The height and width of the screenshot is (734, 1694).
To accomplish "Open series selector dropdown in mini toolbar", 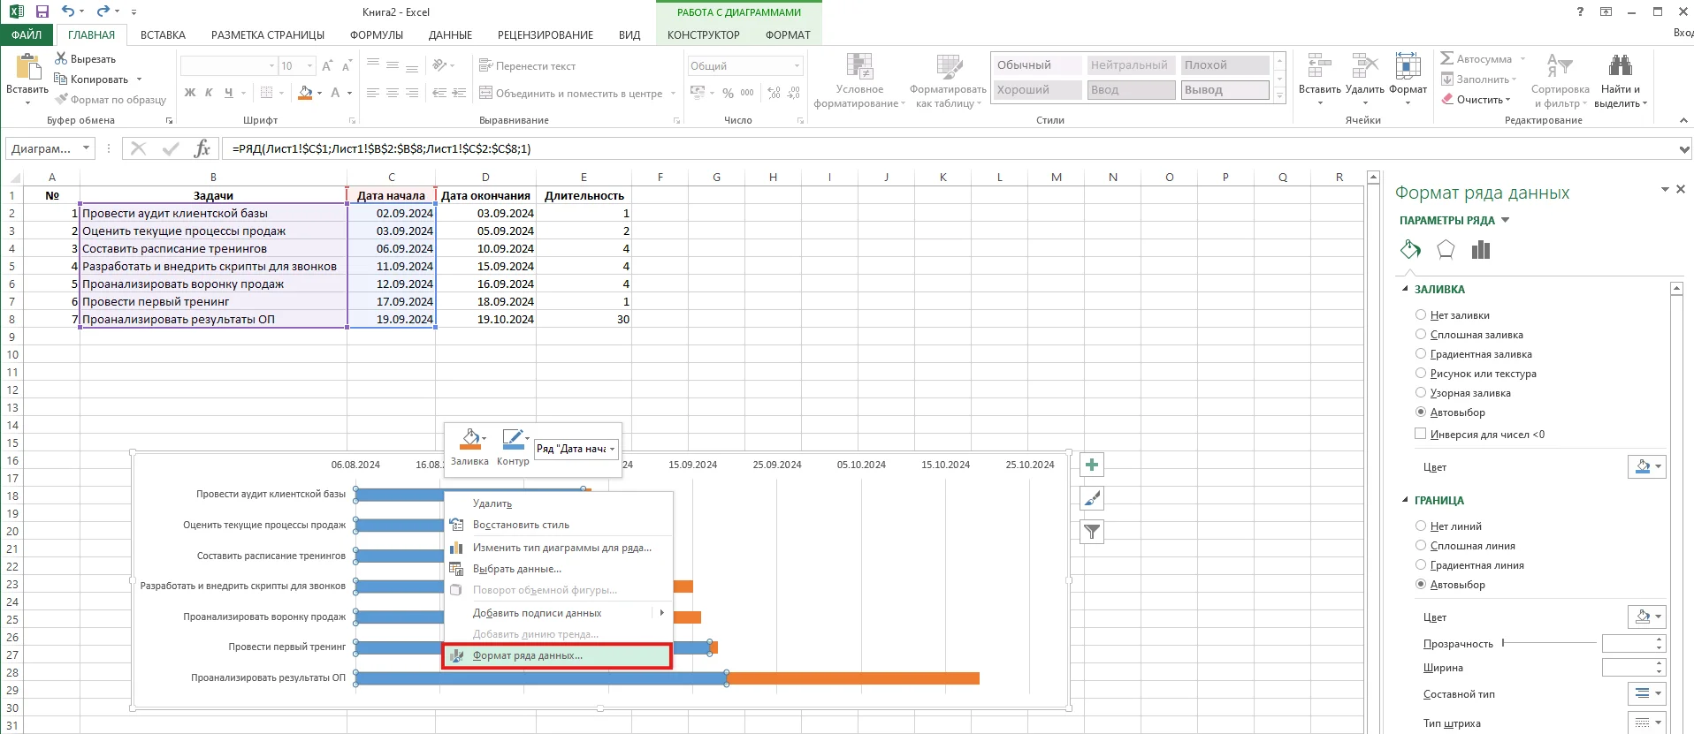I will pyautogui.click(x=612, y=449).
